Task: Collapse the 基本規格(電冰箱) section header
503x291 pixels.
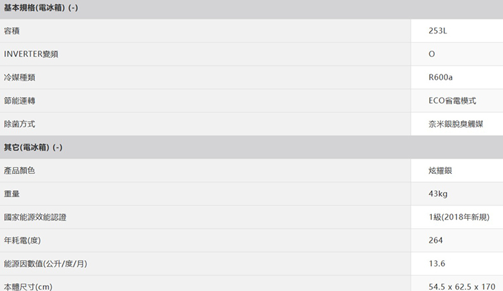Action: click(251, 9)
